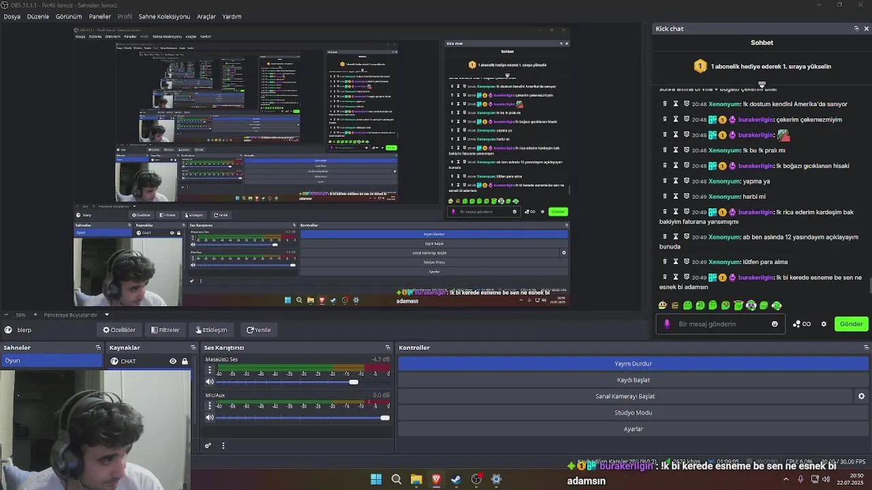Screen dimensions: 872x490
Task: Mute the Mic/Aux speaker icon
Action: [x=210, y=417]
